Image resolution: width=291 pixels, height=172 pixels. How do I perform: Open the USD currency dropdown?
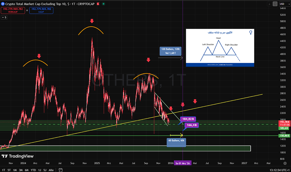[x=284, y=4]
